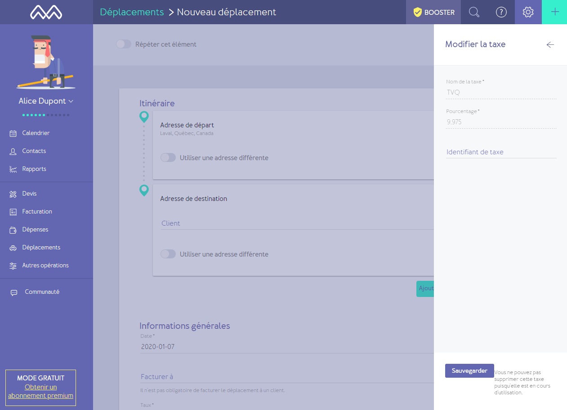Viewport: 567px width, 410px height.
Task: Click the Déplacements car icon in sidebar
Action: pyautogui.click(x=13, y=248)
